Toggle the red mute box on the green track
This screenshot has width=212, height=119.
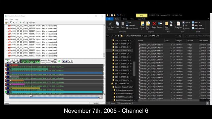[x=6, y=69]
